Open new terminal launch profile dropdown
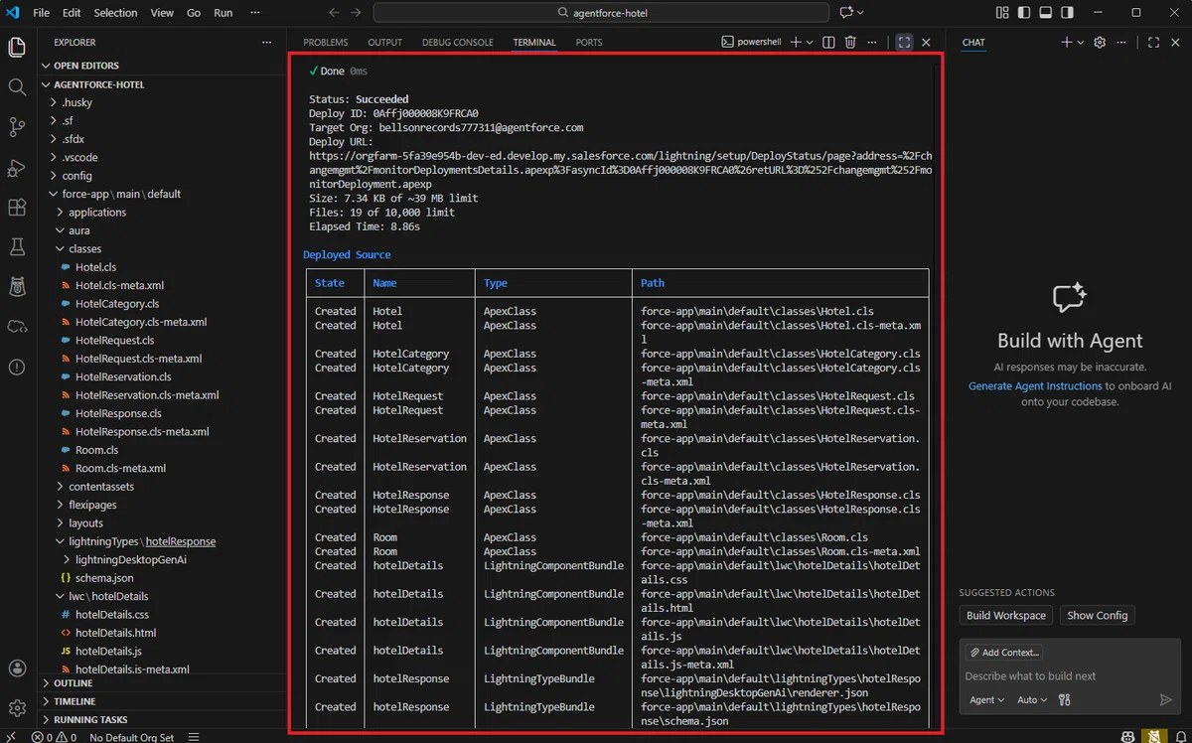 tap(810, 43)
